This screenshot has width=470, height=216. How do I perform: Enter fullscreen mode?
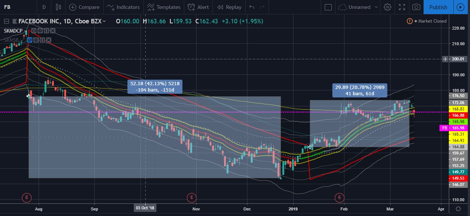tap(402, 7)
